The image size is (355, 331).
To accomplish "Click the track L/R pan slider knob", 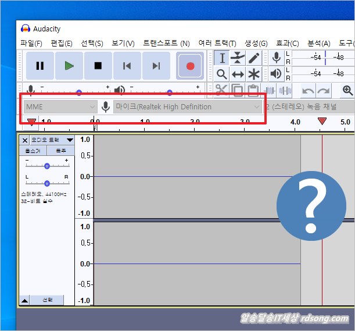I will (47, 183).
